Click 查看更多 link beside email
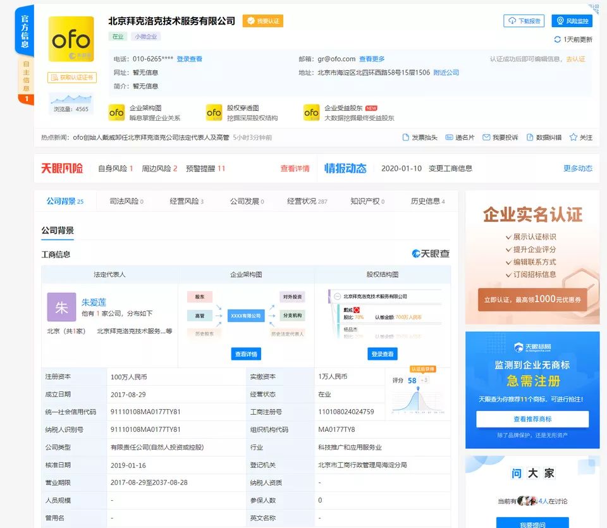607x528 pixels. (x=372, y=59)
